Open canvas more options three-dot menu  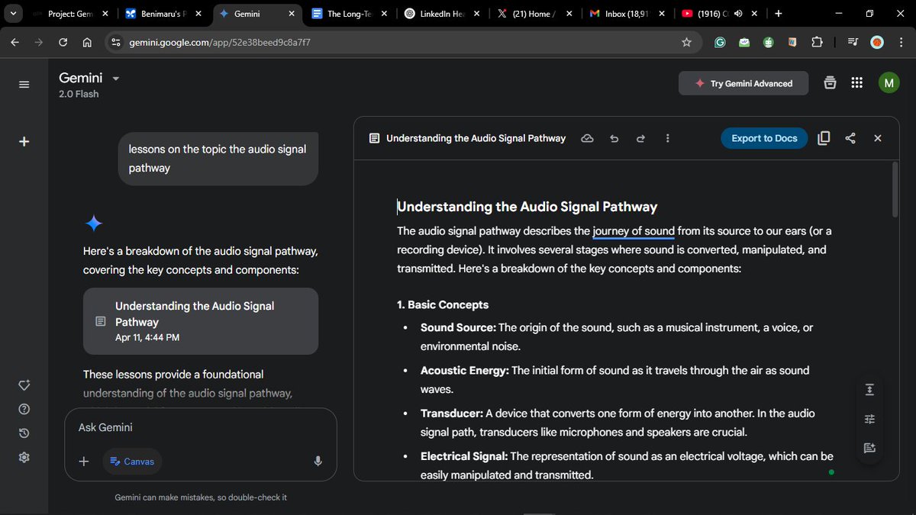point(668,138)
